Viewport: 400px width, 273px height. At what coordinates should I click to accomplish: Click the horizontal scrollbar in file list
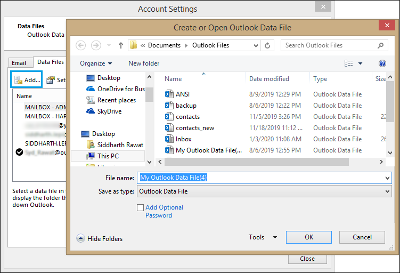[257, 162]
